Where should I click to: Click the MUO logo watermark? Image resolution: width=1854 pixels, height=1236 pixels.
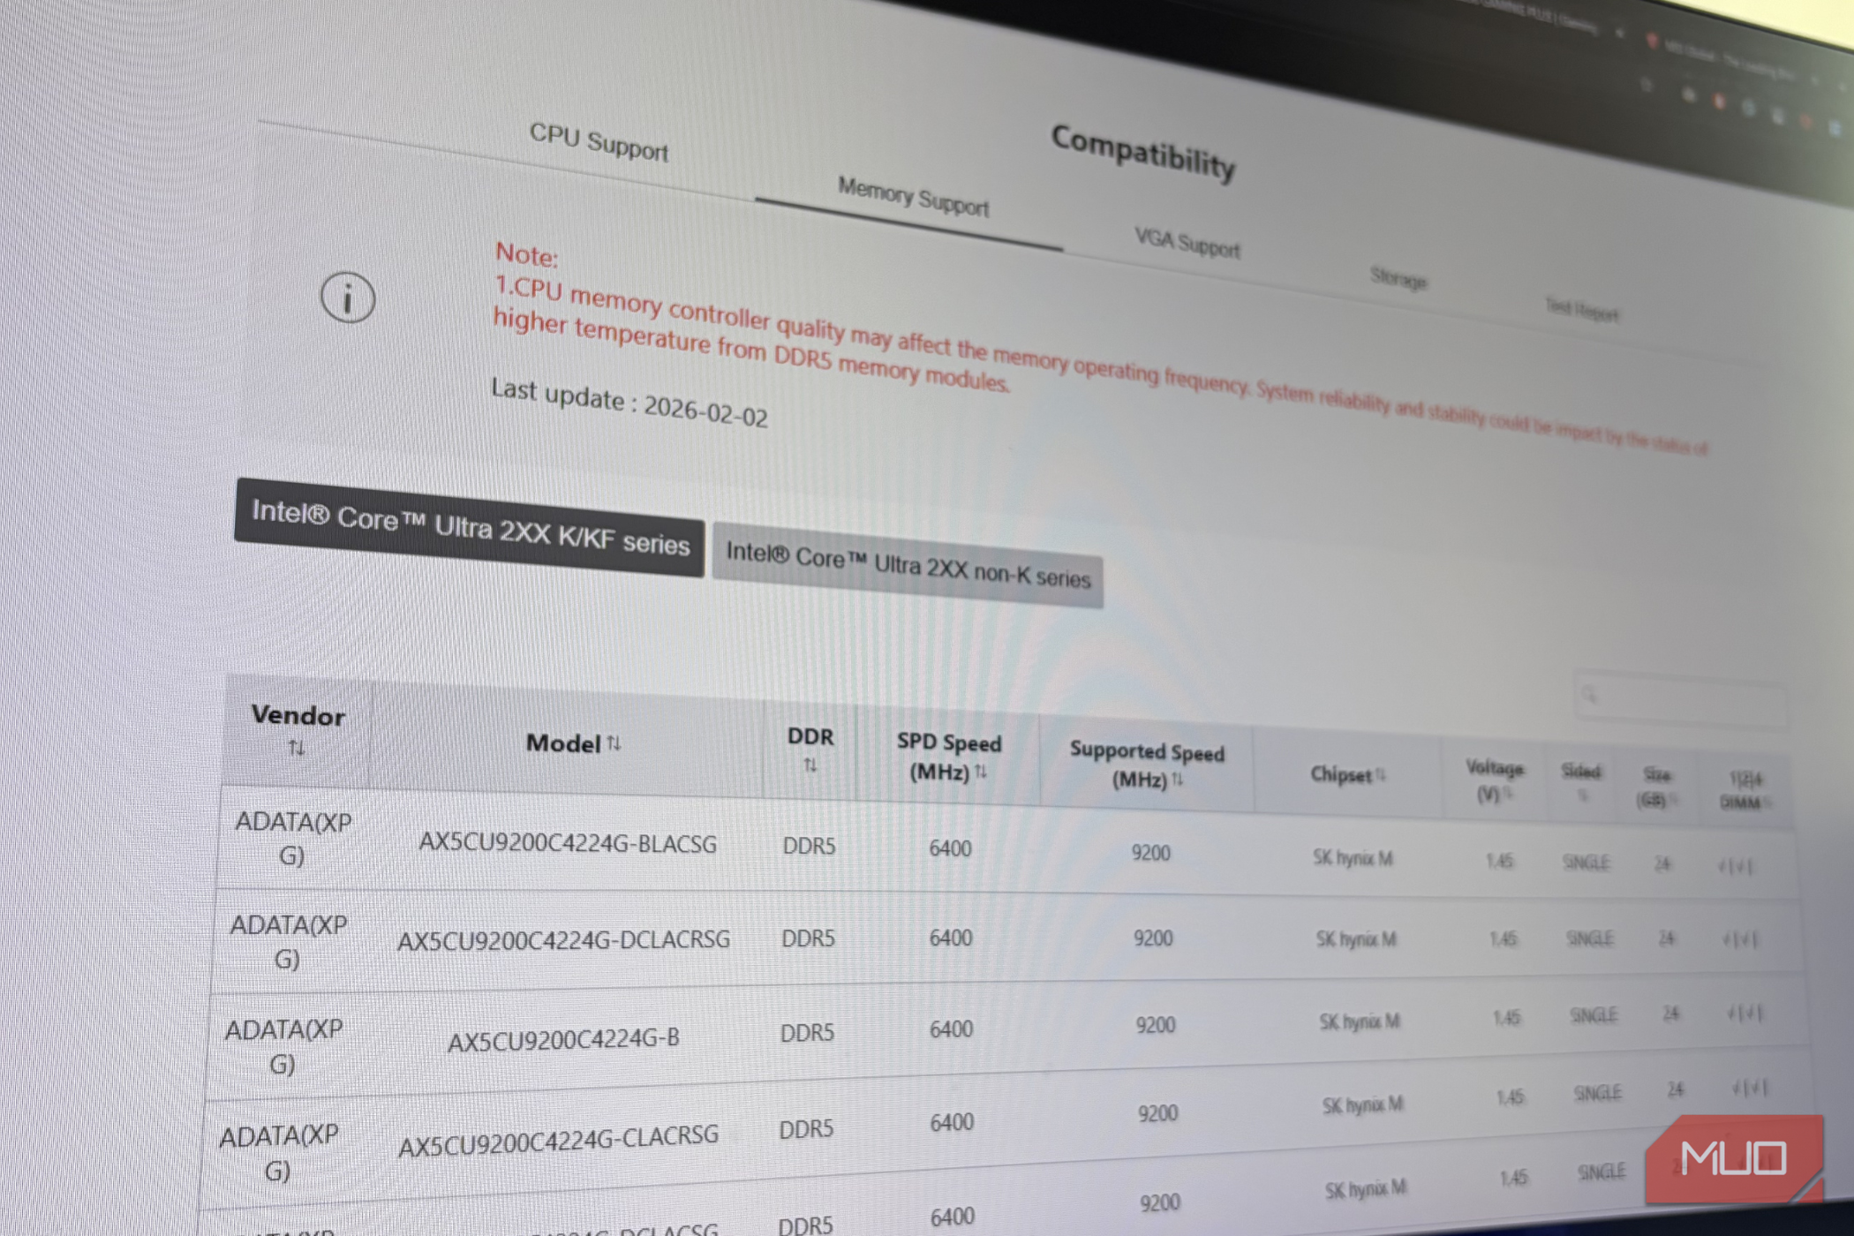coord(1733,1158)
